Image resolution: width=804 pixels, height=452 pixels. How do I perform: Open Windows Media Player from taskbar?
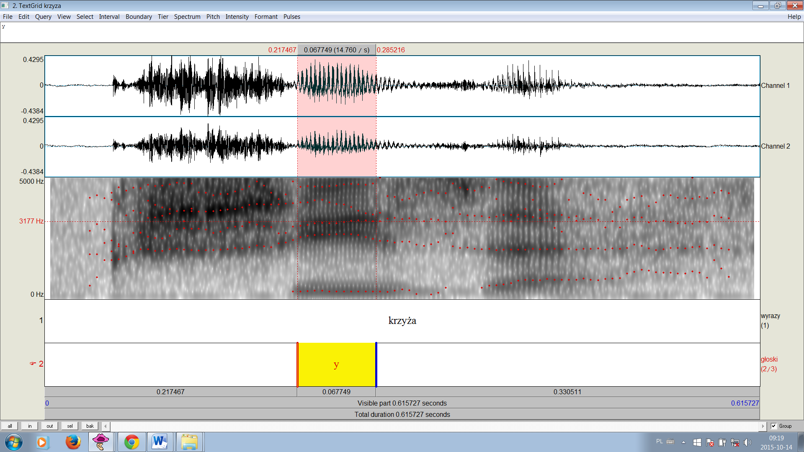click(x=42, y=442)
